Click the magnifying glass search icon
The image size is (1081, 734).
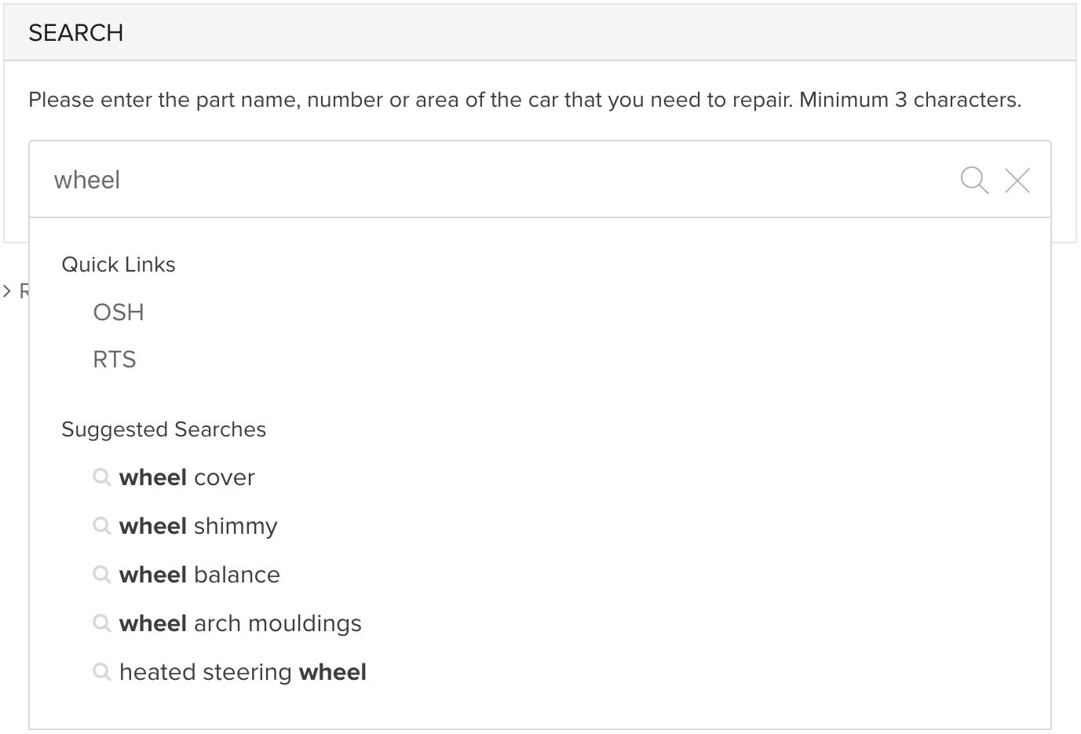pos(974,180)
